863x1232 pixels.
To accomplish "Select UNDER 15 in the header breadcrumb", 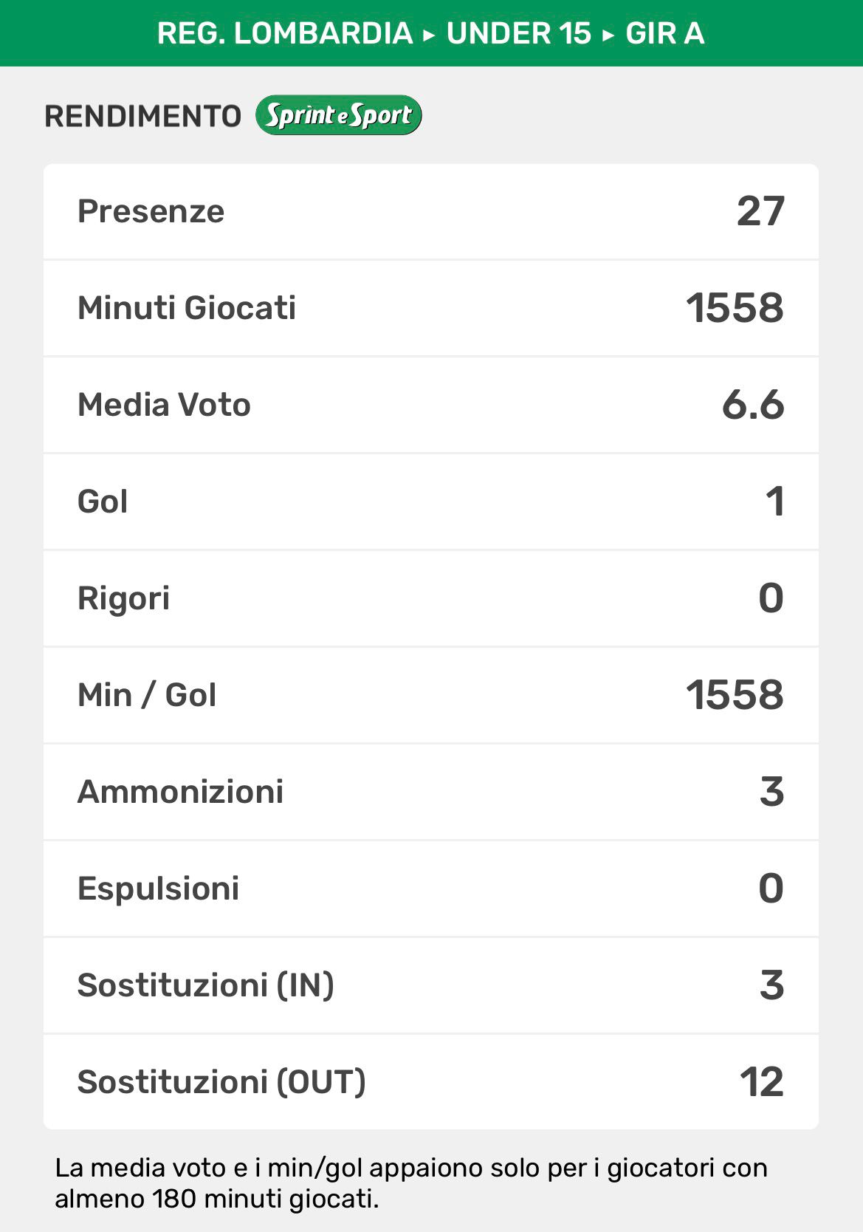I will tap(518, 33).
